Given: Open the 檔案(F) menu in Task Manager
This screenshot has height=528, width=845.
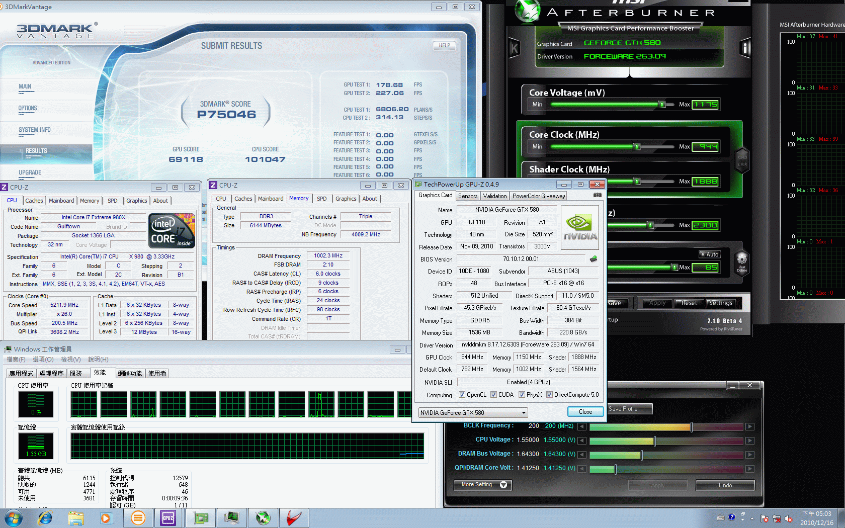Looking at the screenshot, I should [16, 360].
